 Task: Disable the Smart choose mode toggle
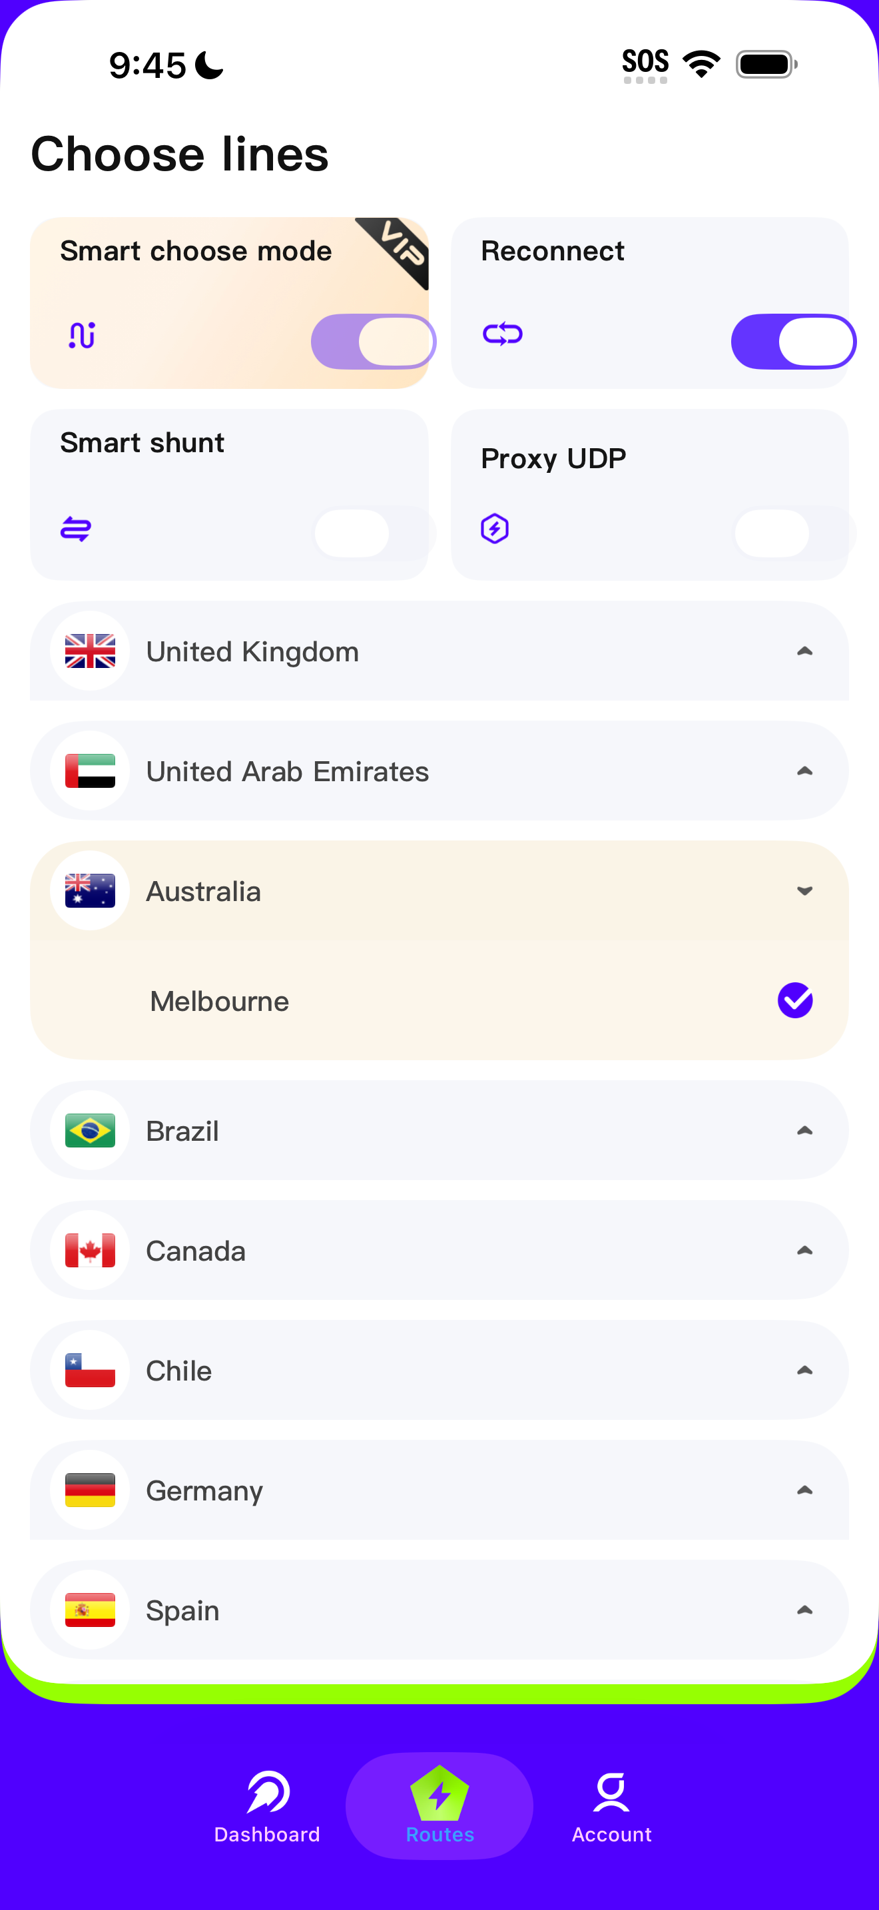coord(374,341)
